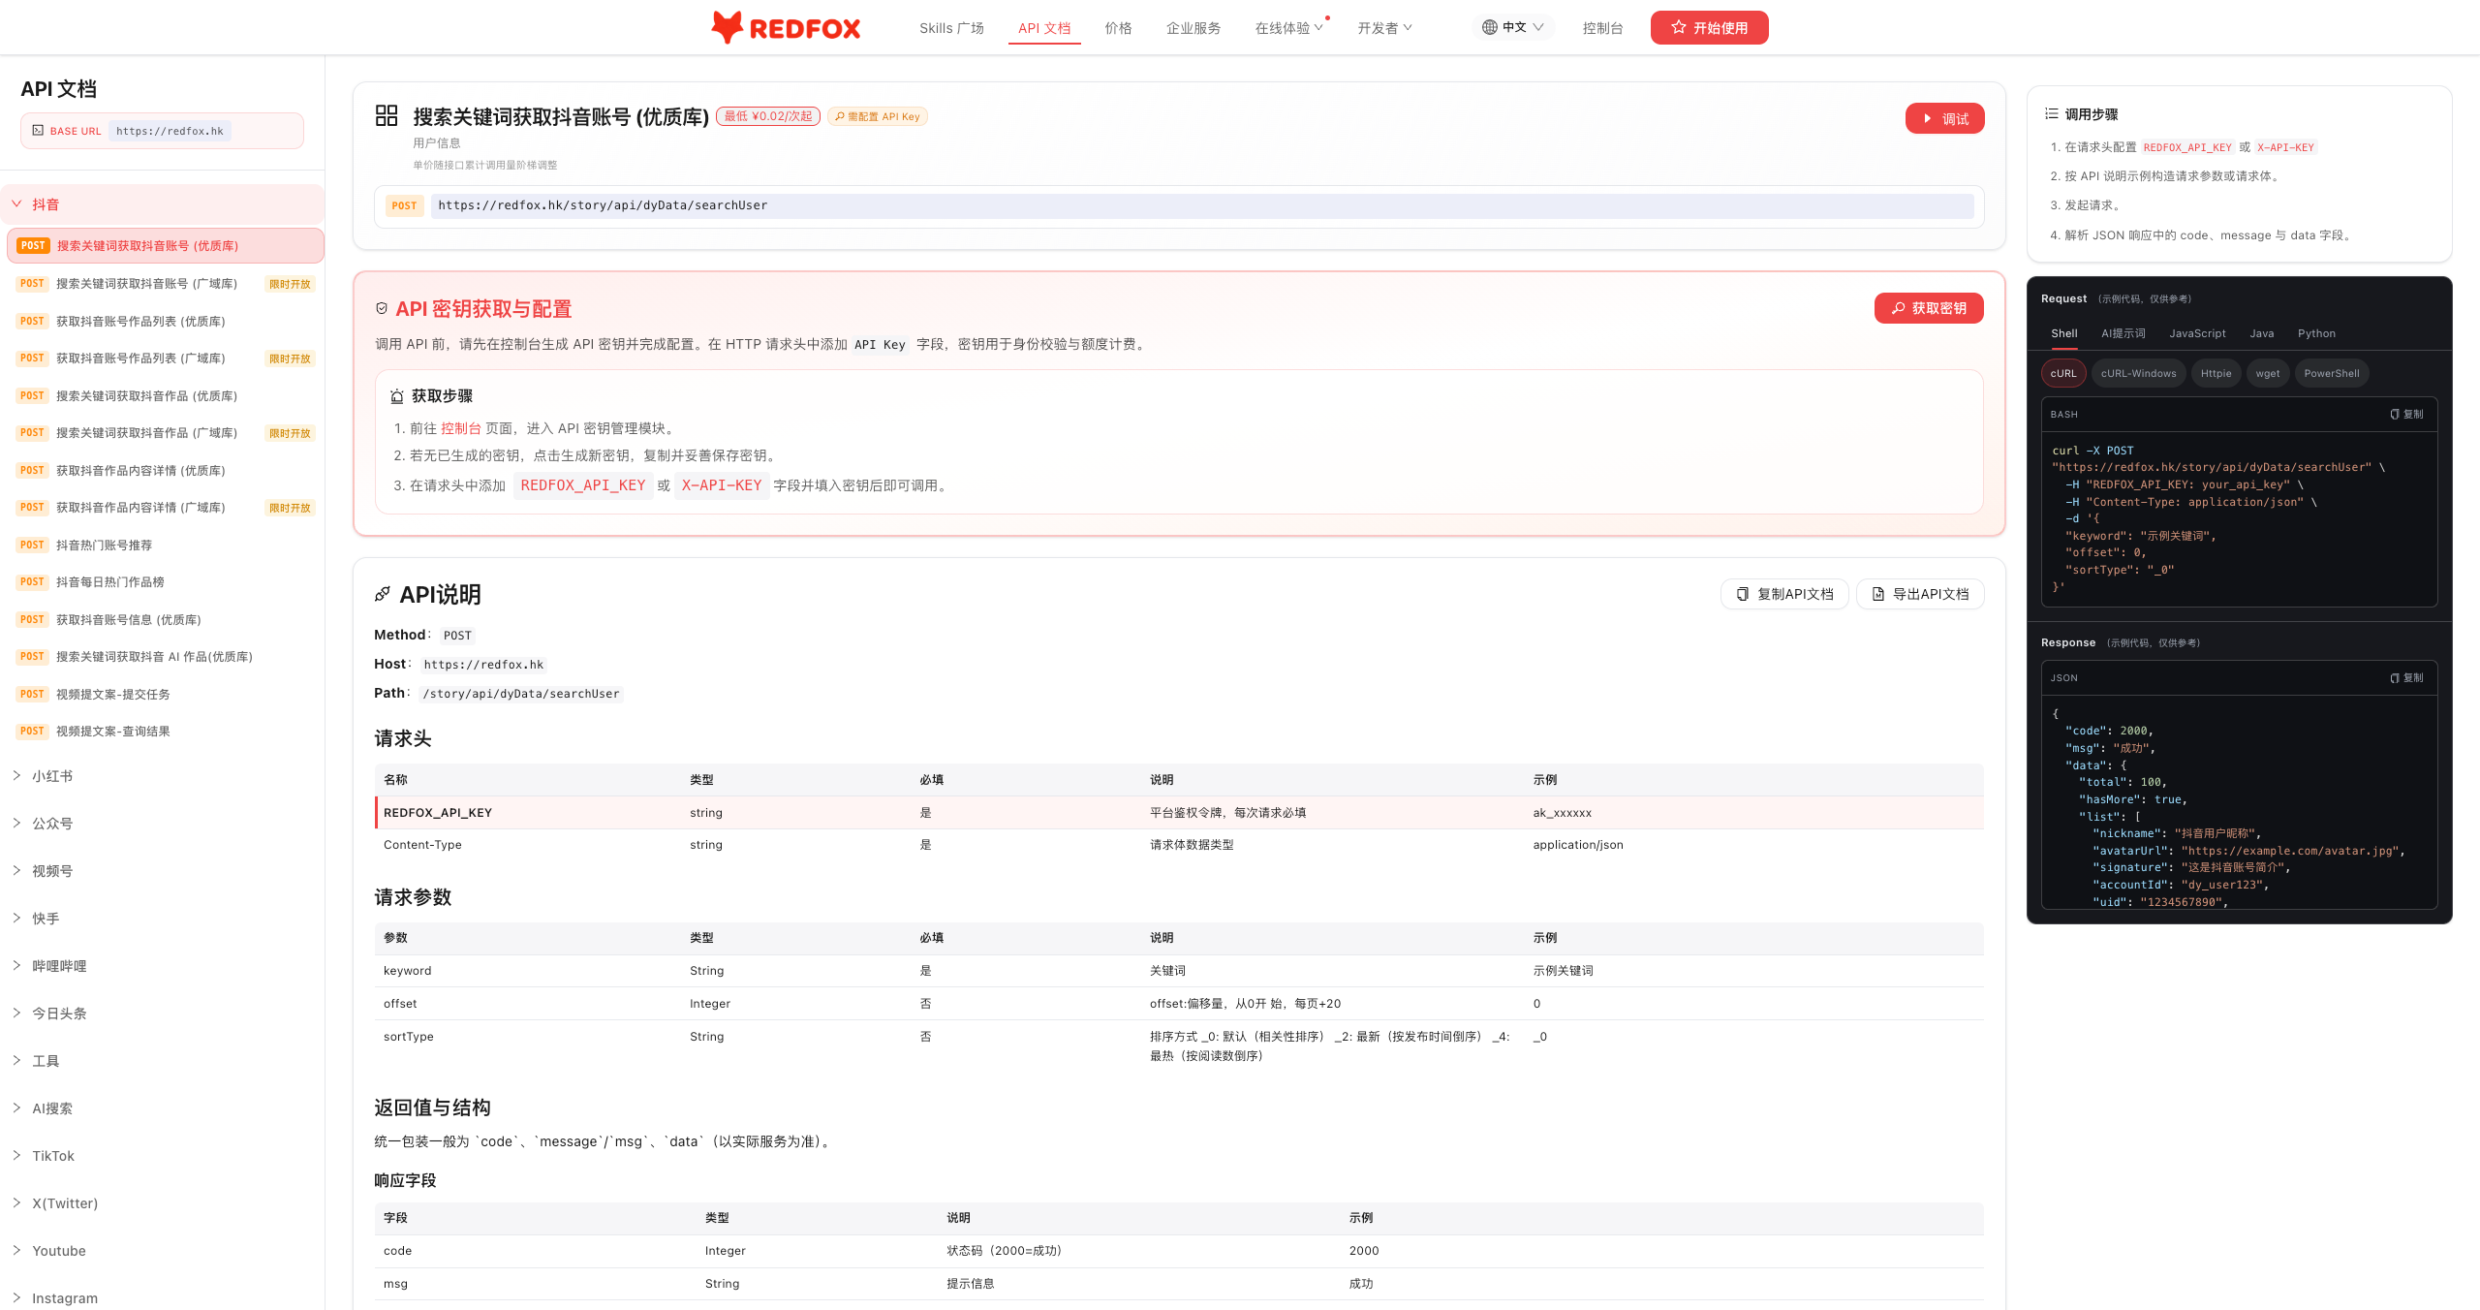Click the grid icon beside API title
Viewport: 2480px width, 1310px height.
tap(387, 116)
